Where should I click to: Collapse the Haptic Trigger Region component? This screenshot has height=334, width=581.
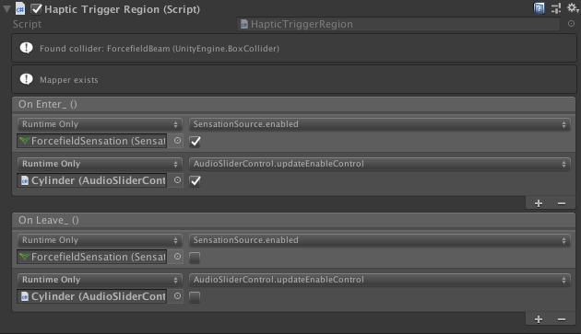tap(6, 9)
